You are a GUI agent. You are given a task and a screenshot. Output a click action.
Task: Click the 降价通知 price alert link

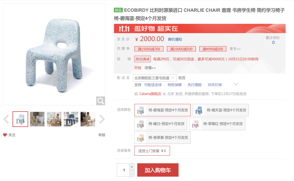point(175,39)
